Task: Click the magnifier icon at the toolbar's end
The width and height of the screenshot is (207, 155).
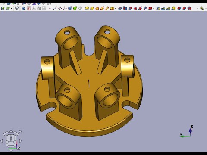Action: [202, 9]
